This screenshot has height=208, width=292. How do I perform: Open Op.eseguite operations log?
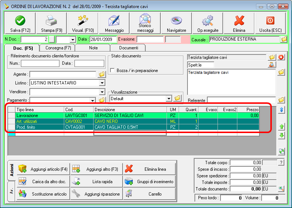(208, 23)
